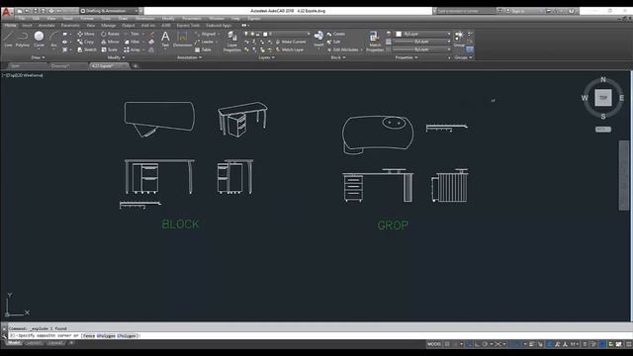Expand the Properties panel
Screen dimensions: 633x356
[407, 57]
